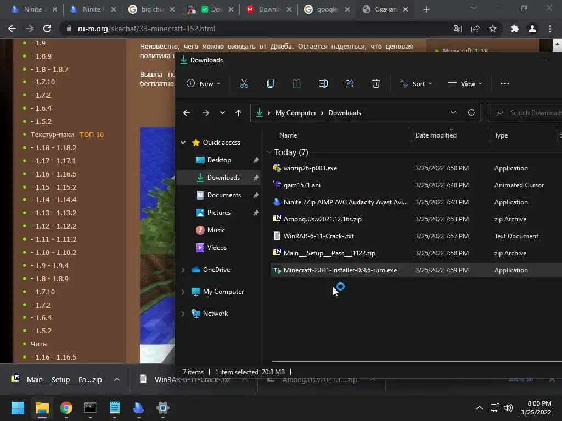Refresh the Downloads folder view
This screenshot has width=562, height=421.
click(x=471, y=112)
